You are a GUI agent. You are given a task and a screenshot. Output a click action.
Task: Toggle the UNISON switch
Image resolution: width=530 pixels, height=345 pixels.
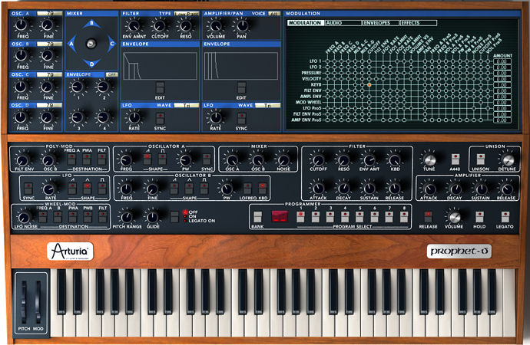pos(481,159)
